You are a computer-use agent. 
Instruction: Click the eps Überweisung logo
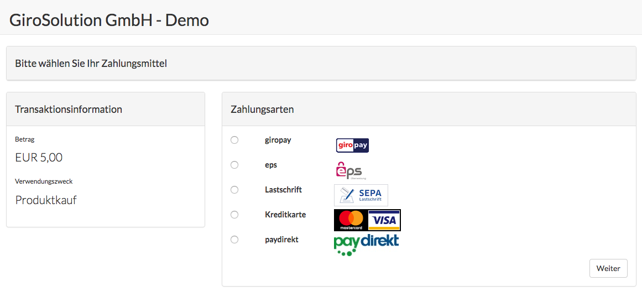tap(351, 170)
